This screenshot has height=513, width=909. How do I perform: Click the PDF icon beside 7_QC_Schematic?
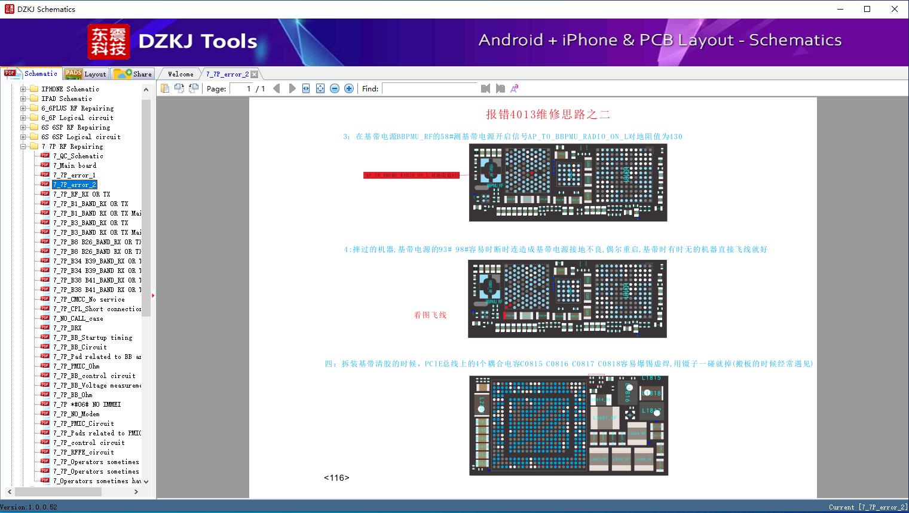tap(45, 156)
